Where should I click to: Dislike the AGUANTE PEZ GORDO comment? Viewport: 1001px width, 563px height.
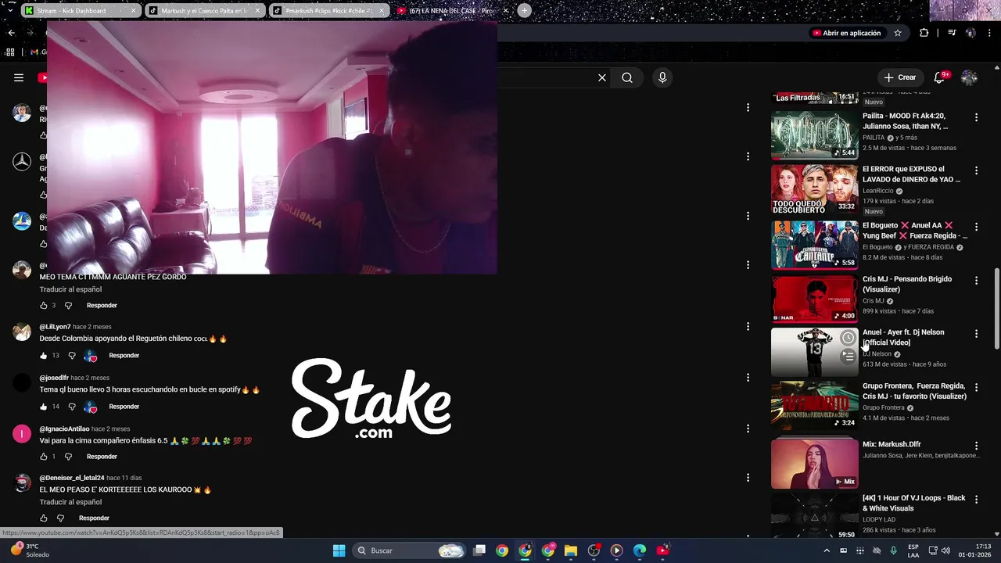tap(68, 306)
